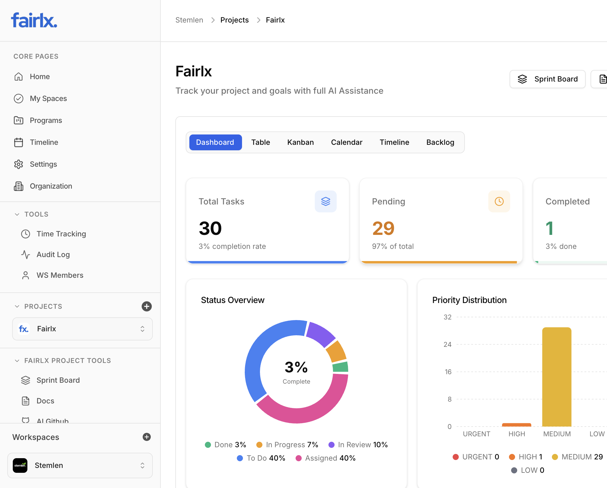Click the Pending clock icon
607x488 pixels.
point(499,201)
